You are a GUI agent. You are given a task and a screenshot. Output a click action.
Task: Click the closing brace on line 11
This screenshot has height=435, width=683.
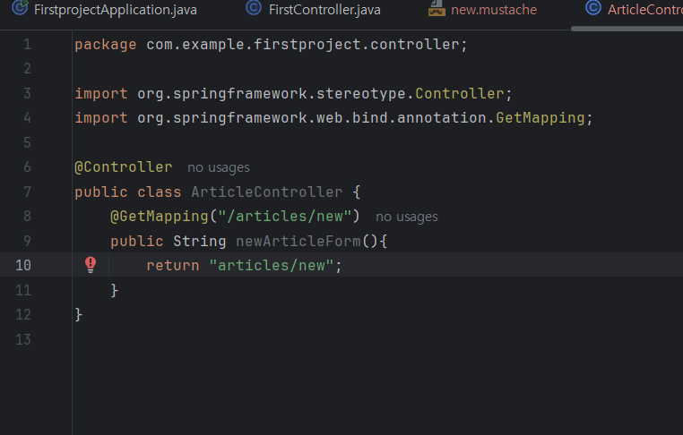[115, 290]
